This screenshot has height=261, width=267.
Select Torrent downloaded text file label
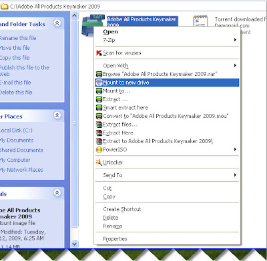click(x=241, y=23)
